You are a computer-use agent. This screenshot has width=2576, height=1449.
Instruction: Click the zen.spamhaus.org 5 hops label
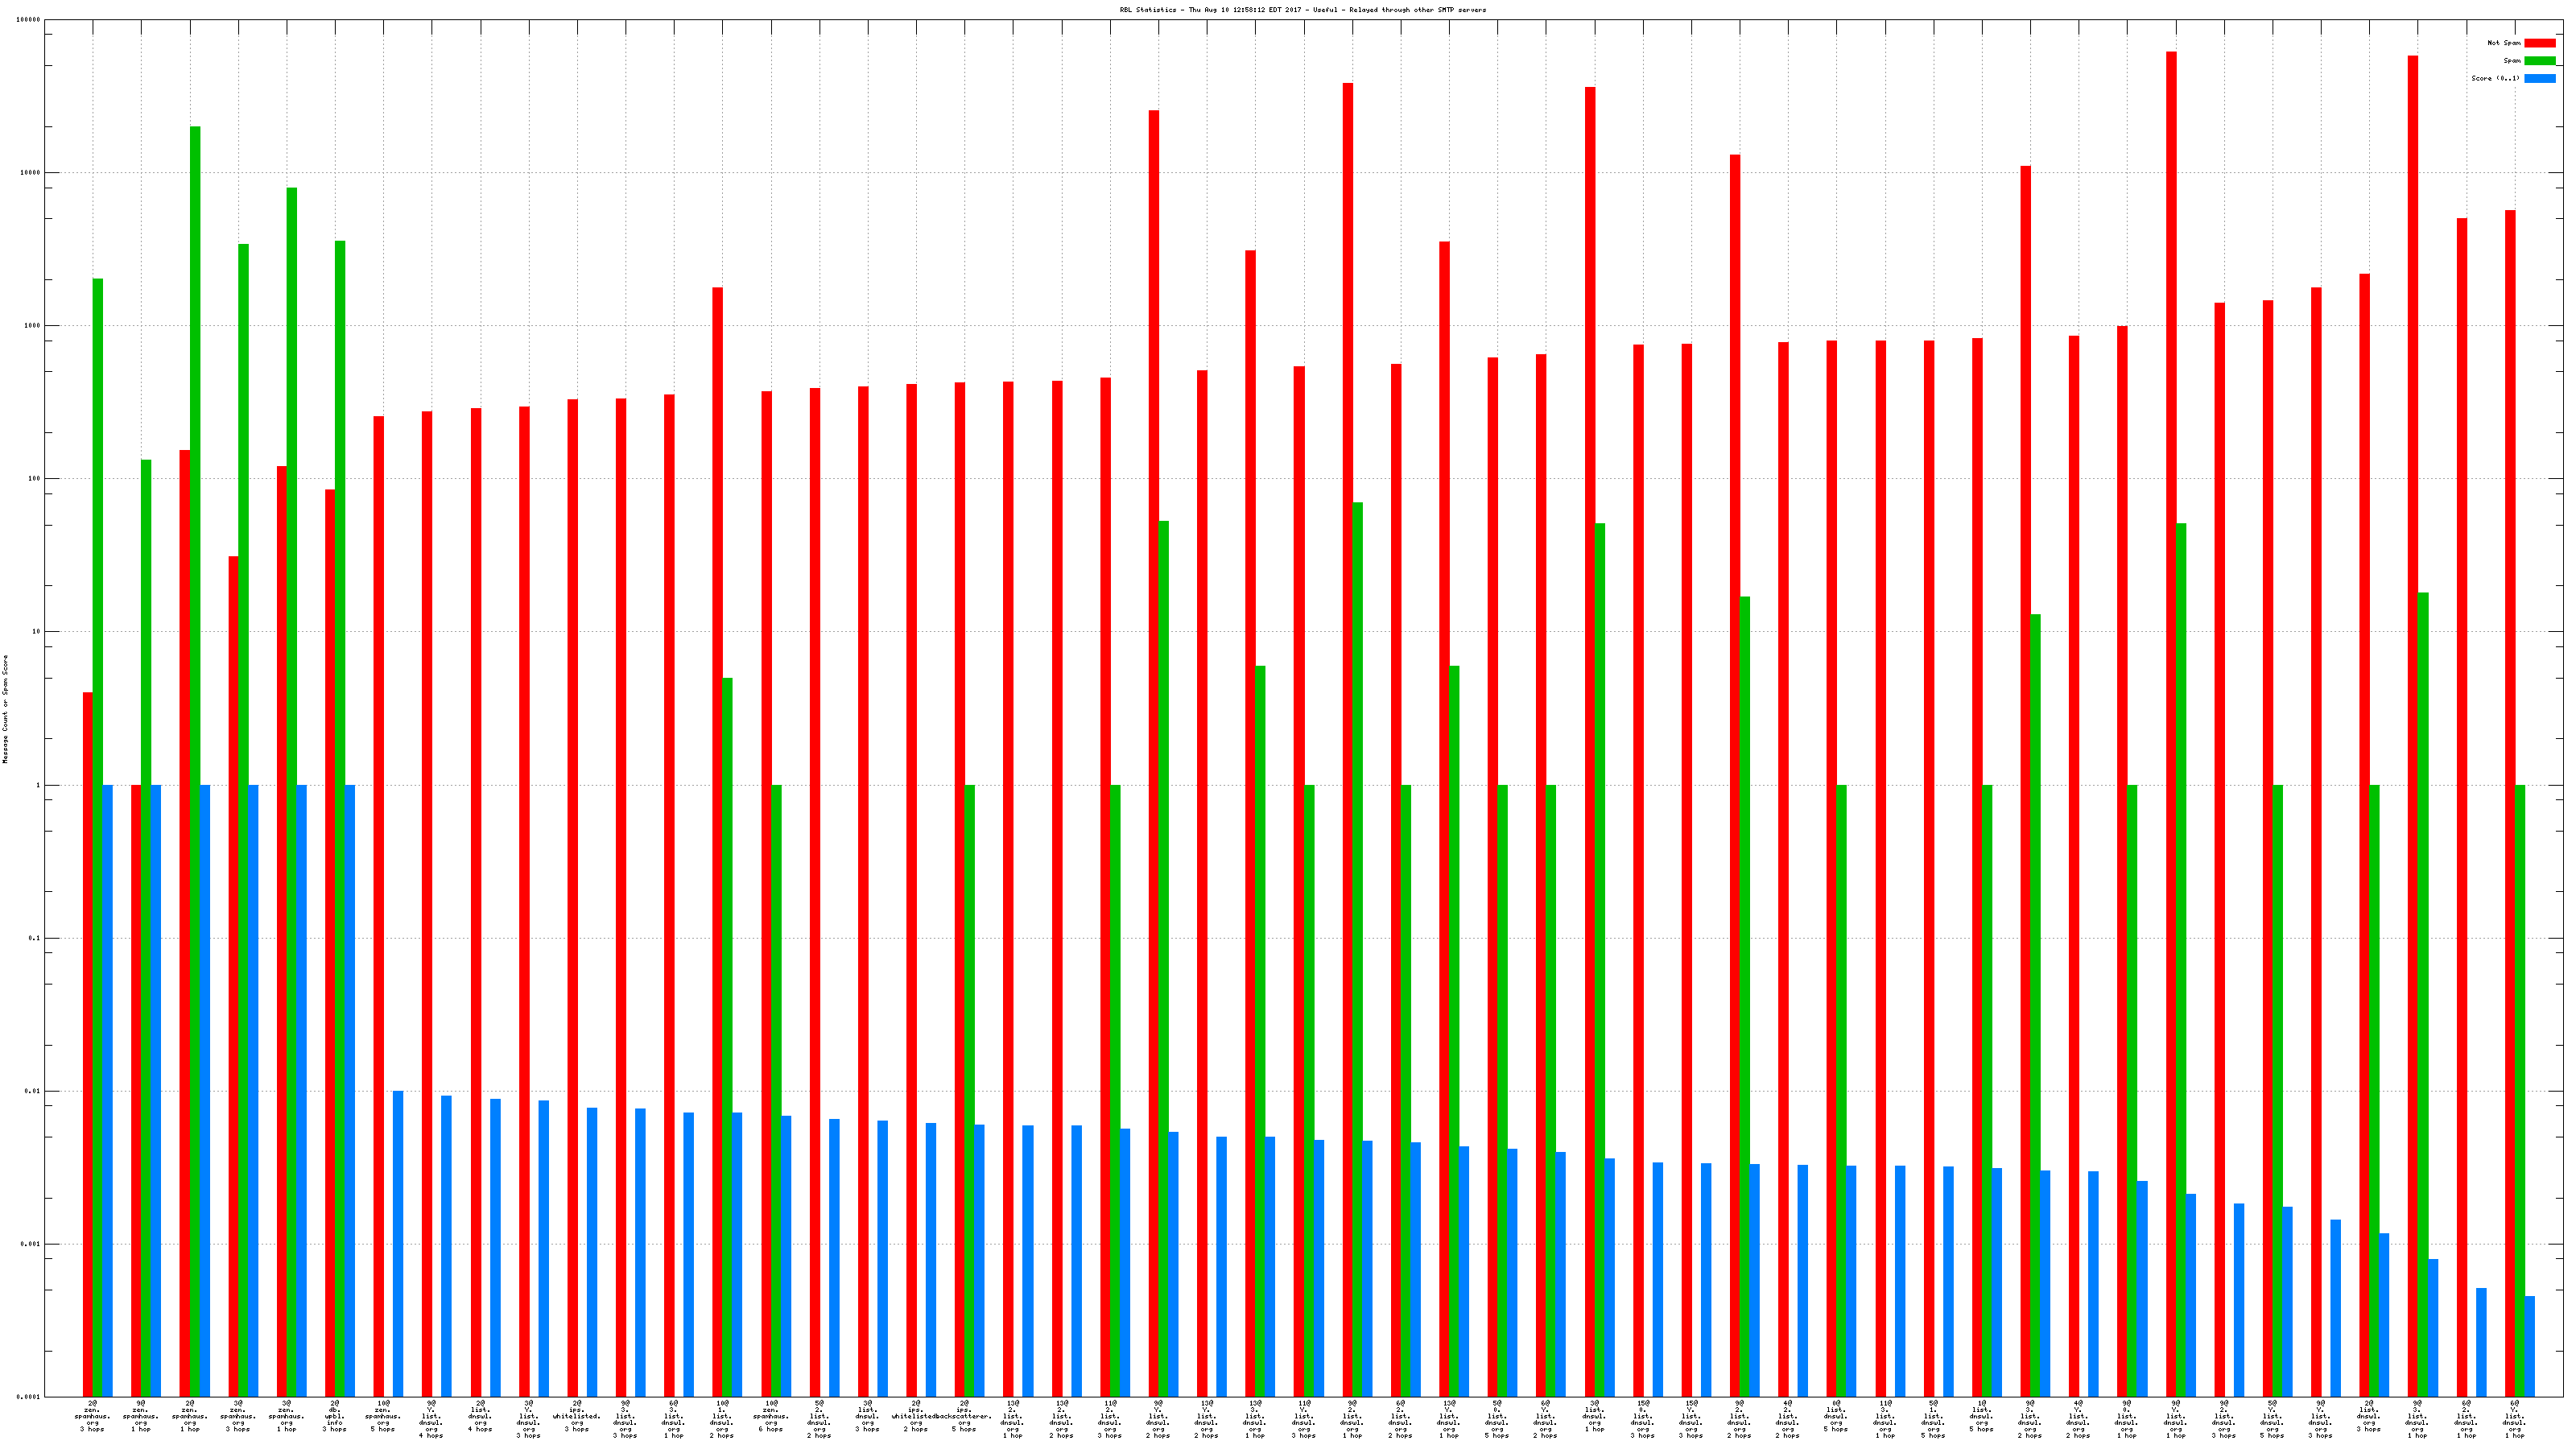point(382,1417)
